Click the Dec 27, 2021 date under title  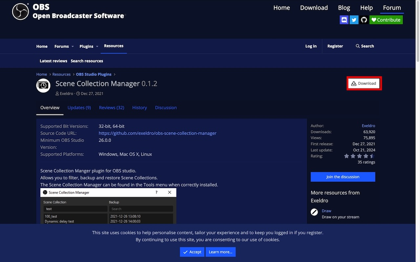click(92, 93)
